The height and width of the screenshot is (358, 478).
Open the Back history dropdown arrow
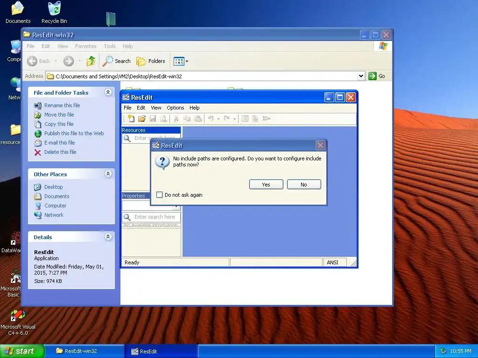tap(56, 61)
